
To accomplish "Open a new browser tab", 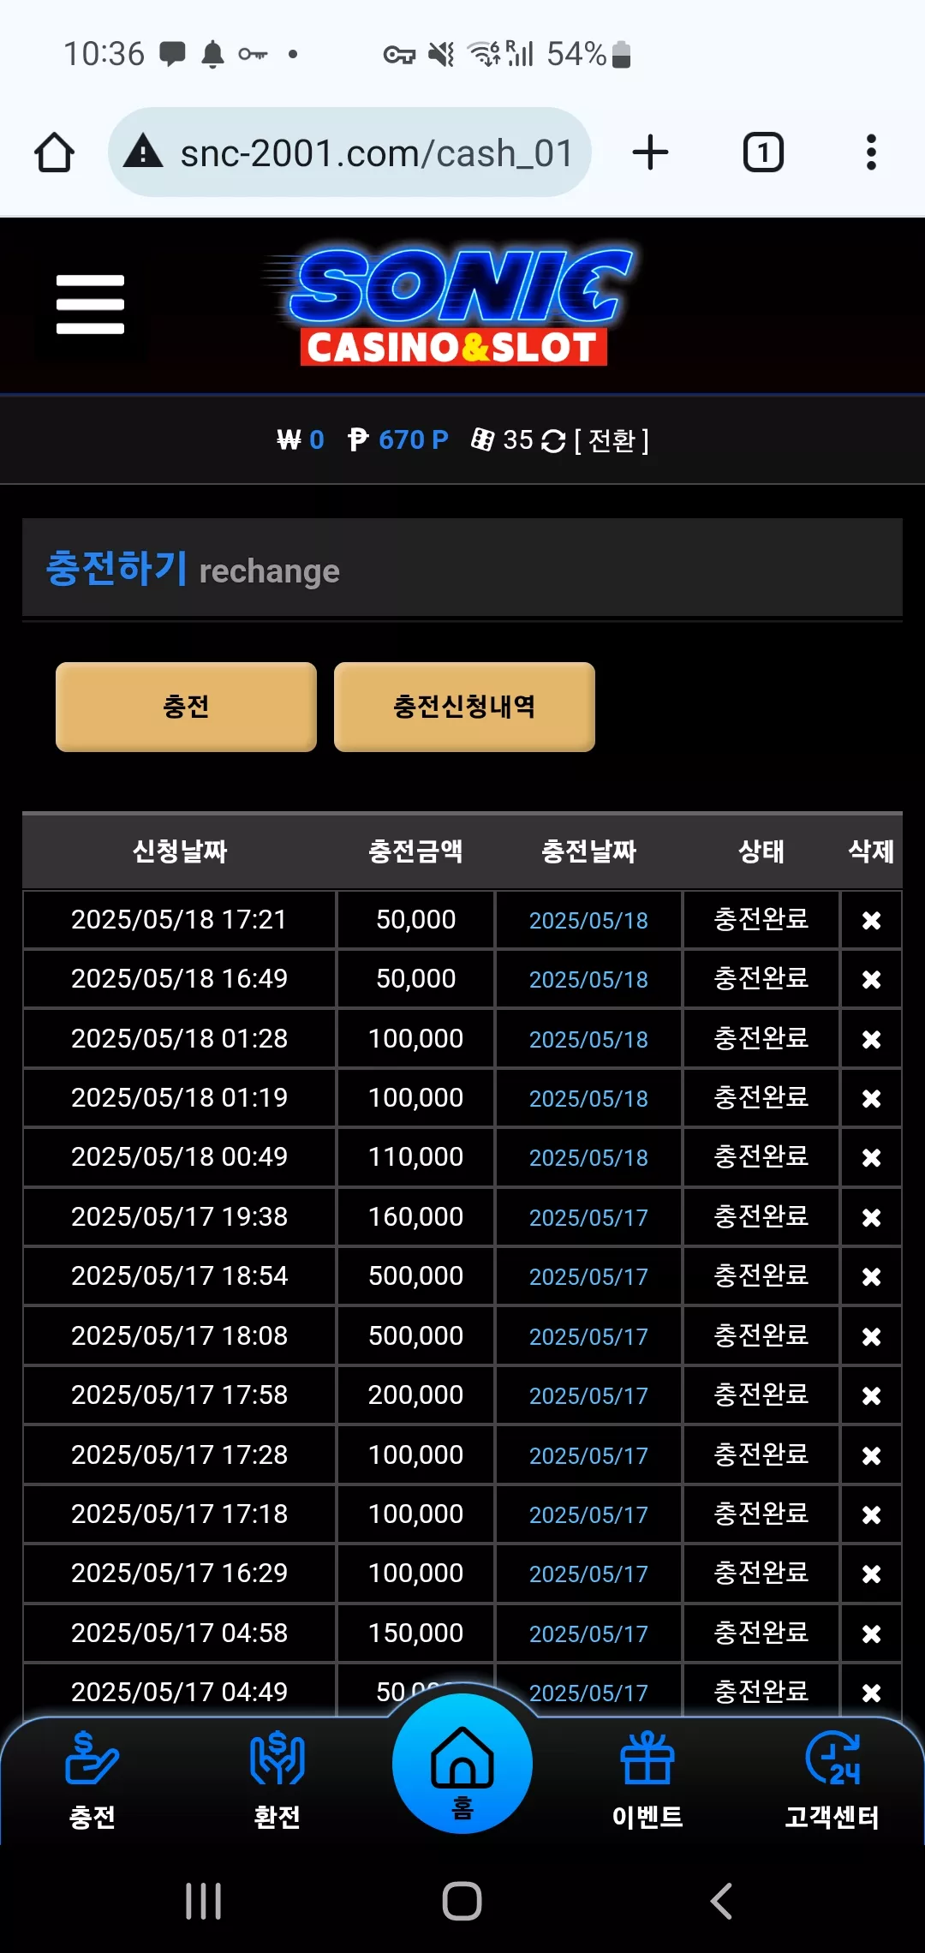I will click(x=650, y=152).
